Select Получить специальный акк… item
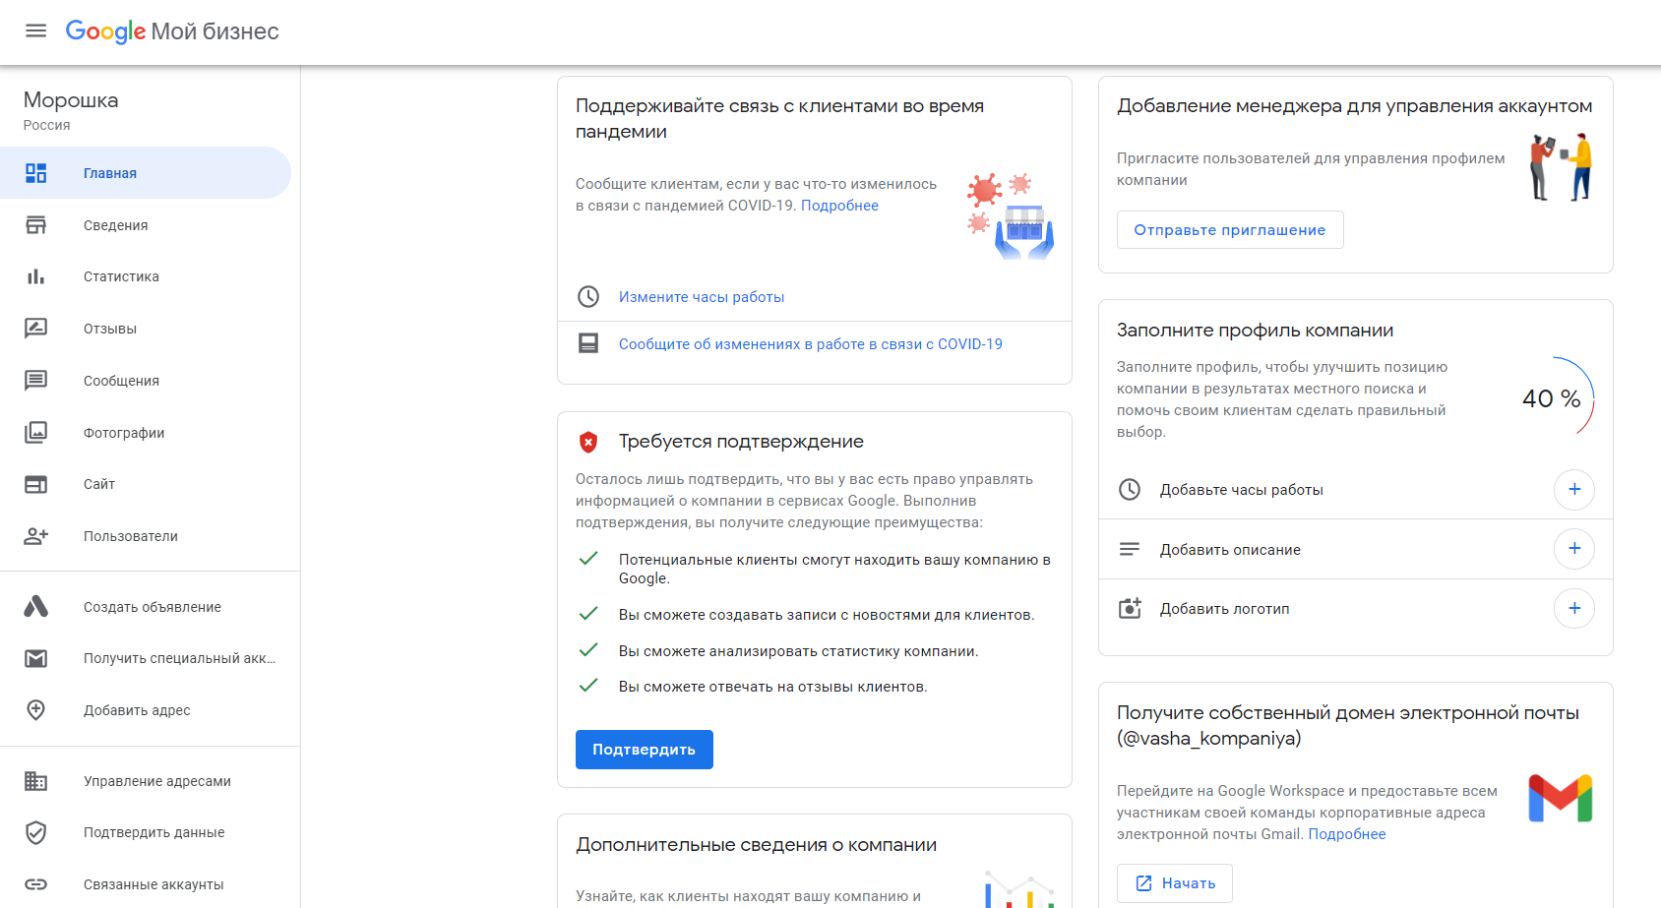 146,658
